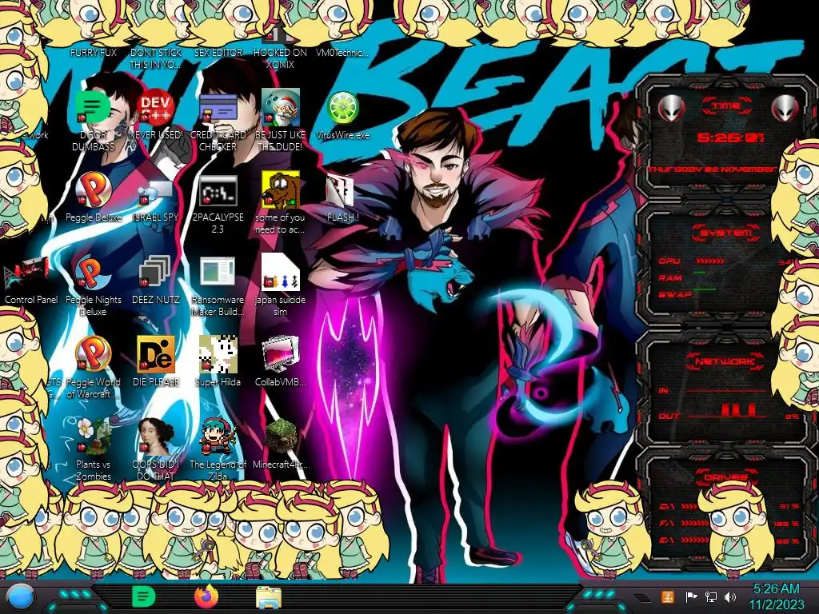
Task: Open the green document app in taskbar
Action: tap(144, 596)
